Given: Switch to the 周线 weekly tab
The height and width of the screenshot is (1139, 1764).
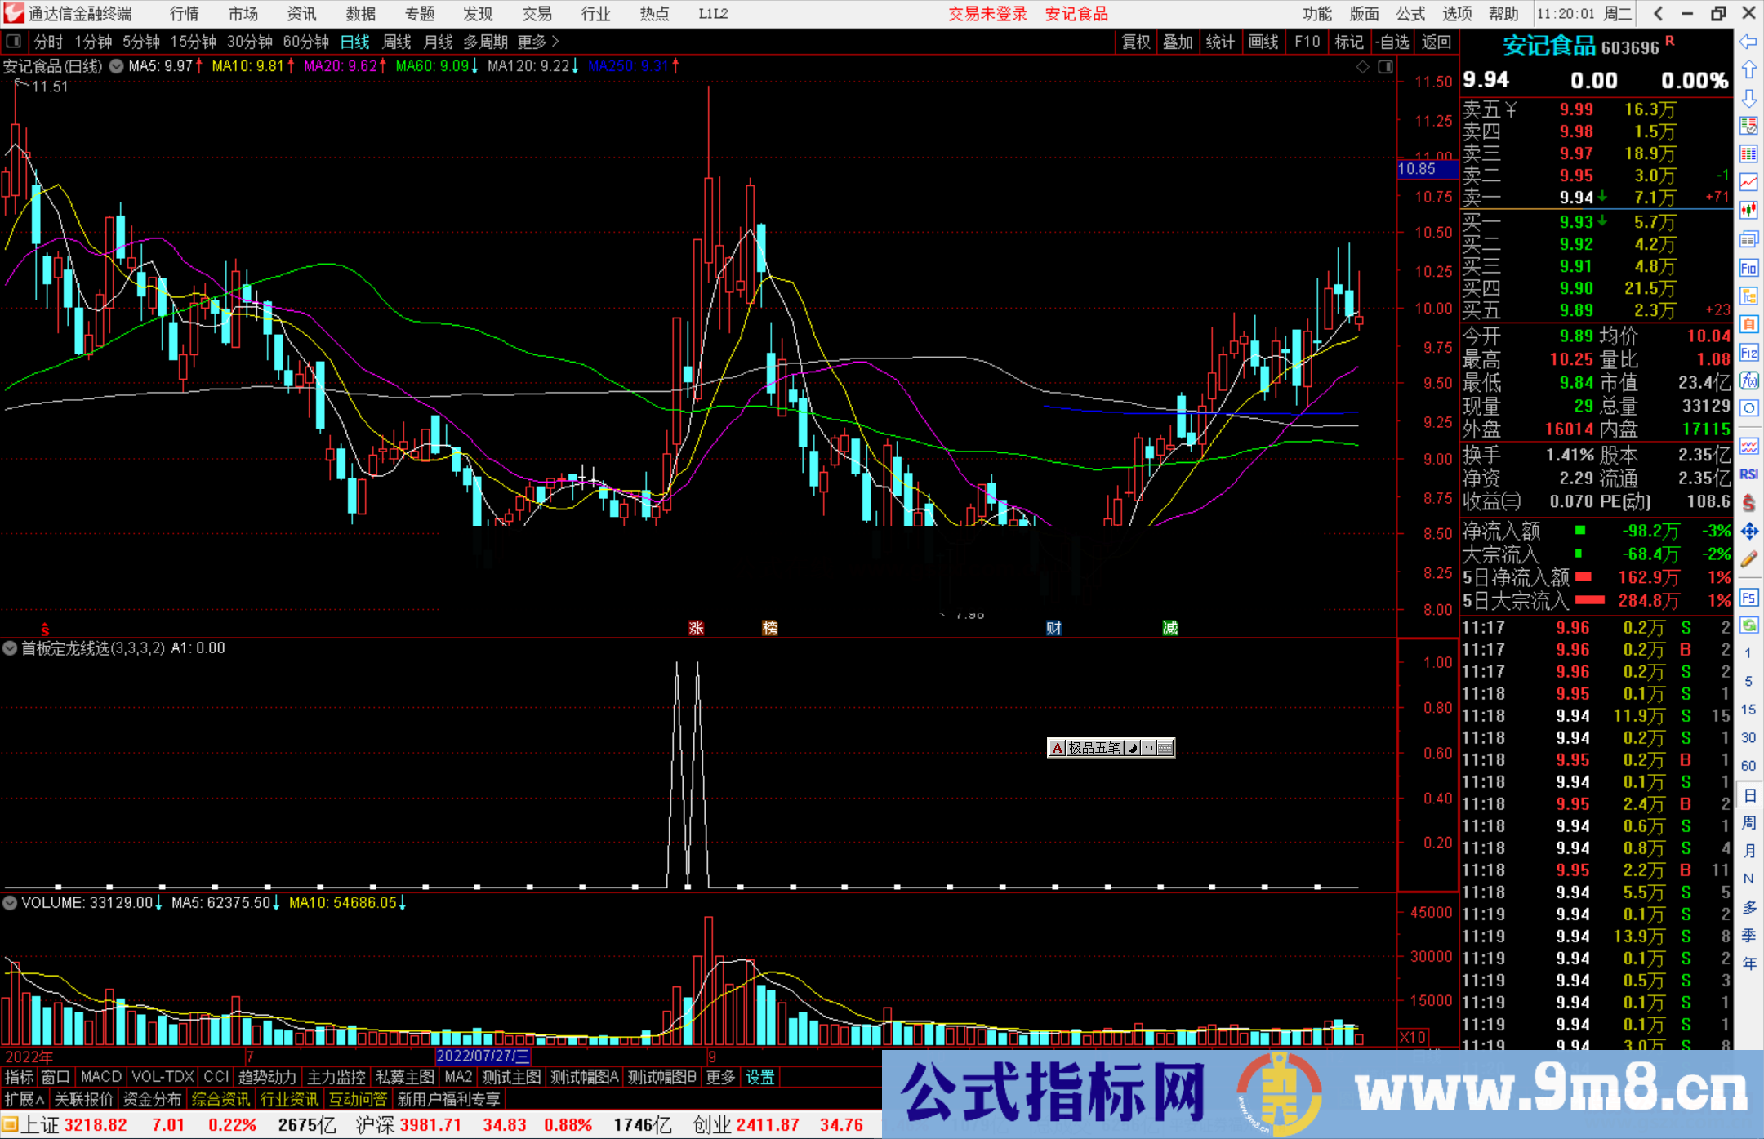Looking at the screenshot, I should click(x=397, y=42).
